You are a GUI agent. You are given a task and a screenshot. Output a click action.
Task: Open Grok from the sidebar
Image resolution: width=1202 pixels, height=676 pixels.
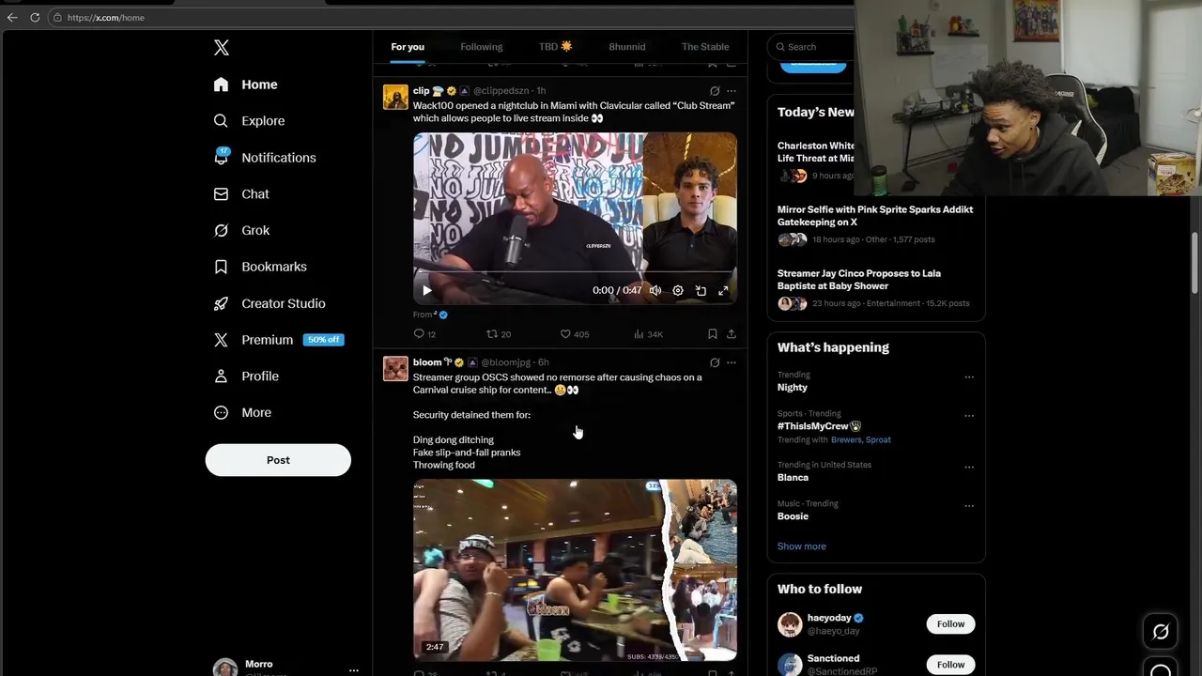[x=242, y=230]
